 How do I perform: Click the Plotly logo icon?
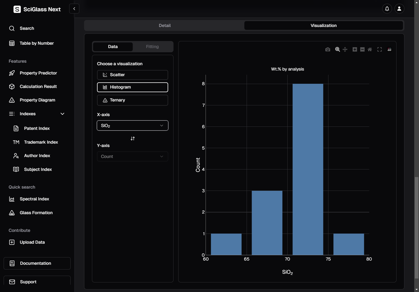click(389, 49)
